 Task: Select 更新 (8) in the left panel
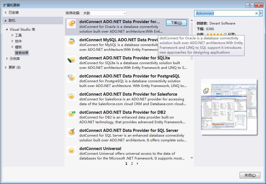pos(14,67)
